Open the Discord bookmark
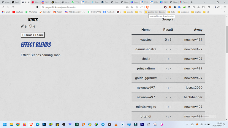This screenshot has width=228, height=128. pyautogui.click(x=75, y=12)
